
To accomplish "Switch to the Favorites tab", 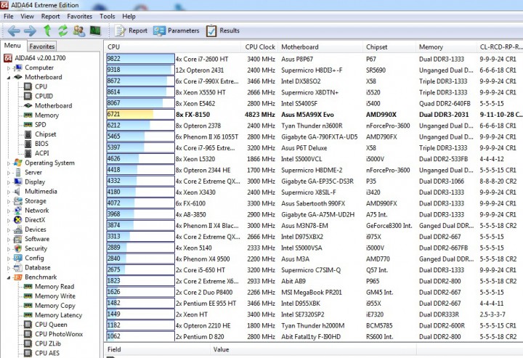I will (41, 46).
